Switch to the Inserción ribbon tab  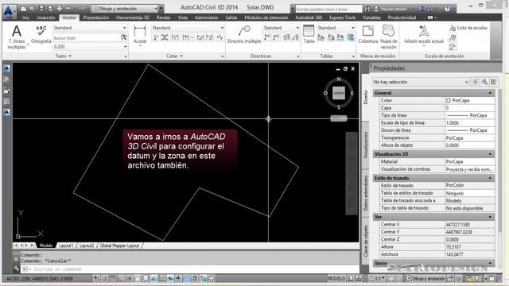(x=46, y=17)
